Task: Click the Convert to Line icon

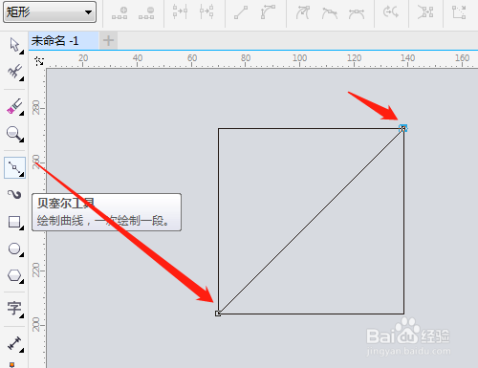Action: click(x=241, y=12)
